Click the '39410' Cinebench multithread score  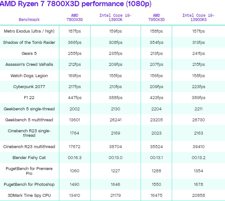click(x=199, y=146)
